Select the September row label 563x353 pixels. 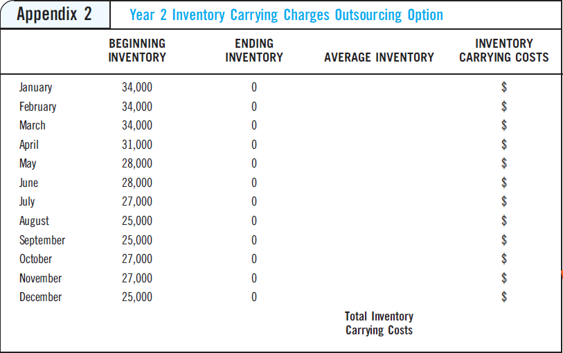pos(42,240)
